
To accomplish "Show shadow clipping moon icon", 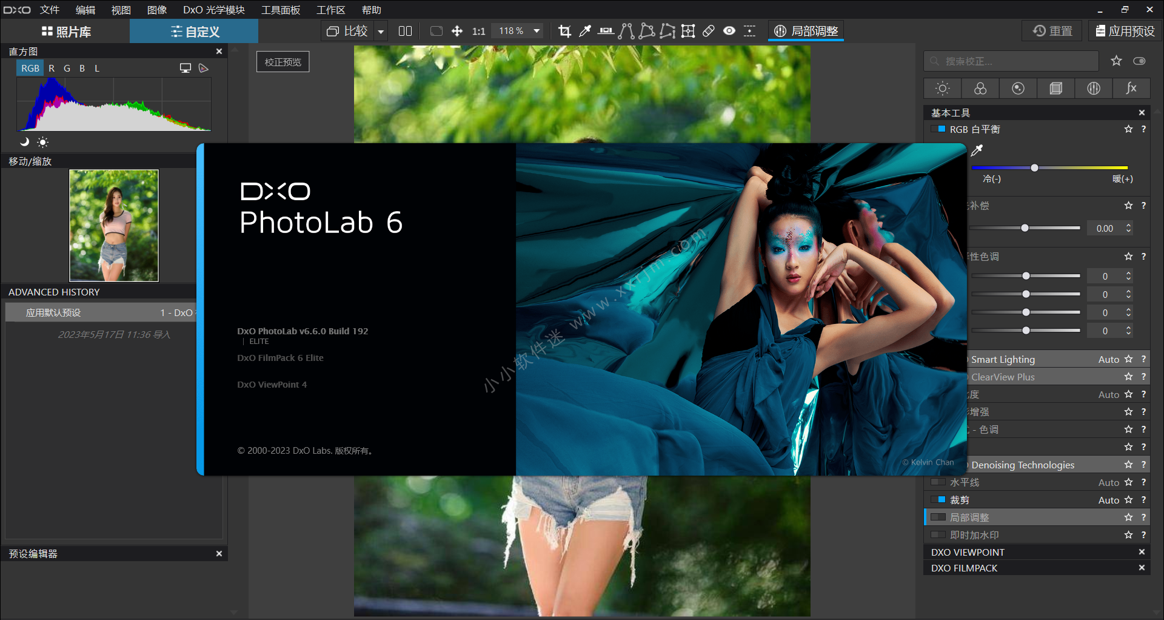I will click(24, 142).
